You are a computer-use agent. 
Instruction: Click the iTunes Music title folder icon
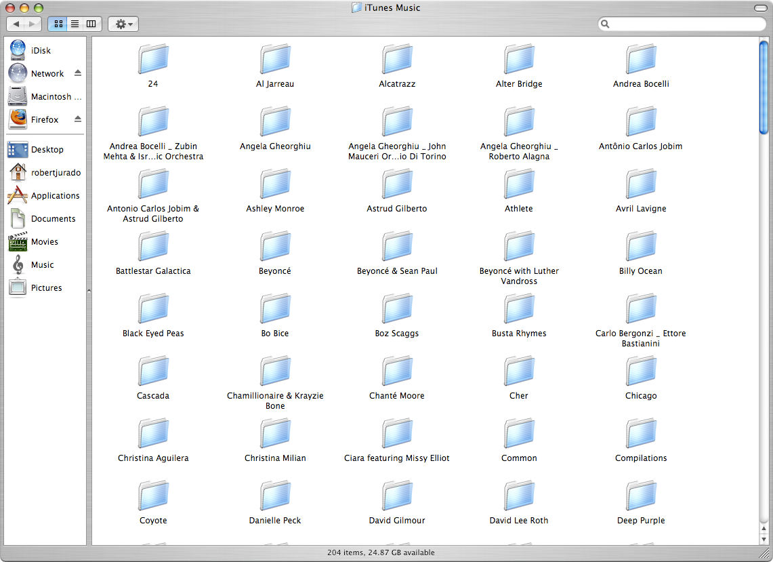[x=356, y=8]
